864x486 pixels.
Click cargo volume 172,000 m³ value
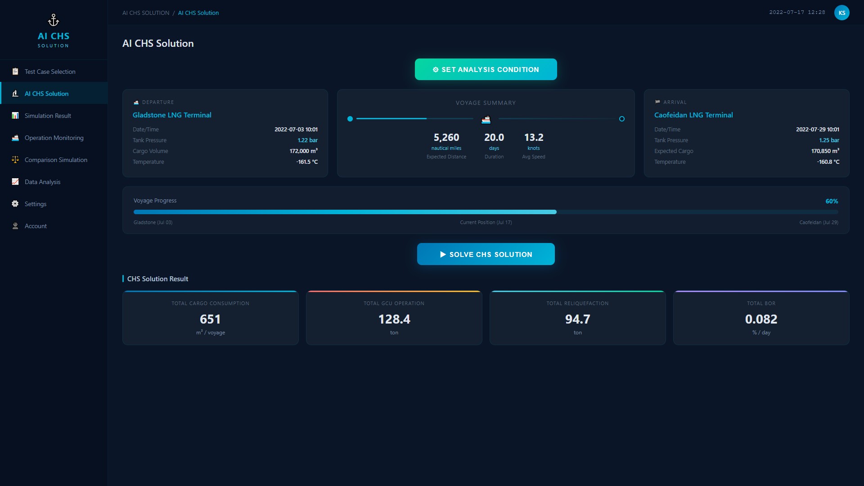point(304,151)
